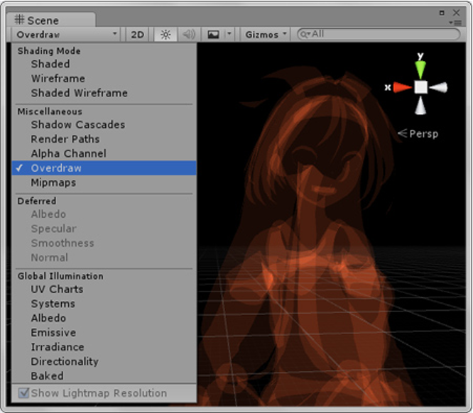473x413 pixels.
Task: Toggle scene lighting sun icon
Action: point(165,35)
